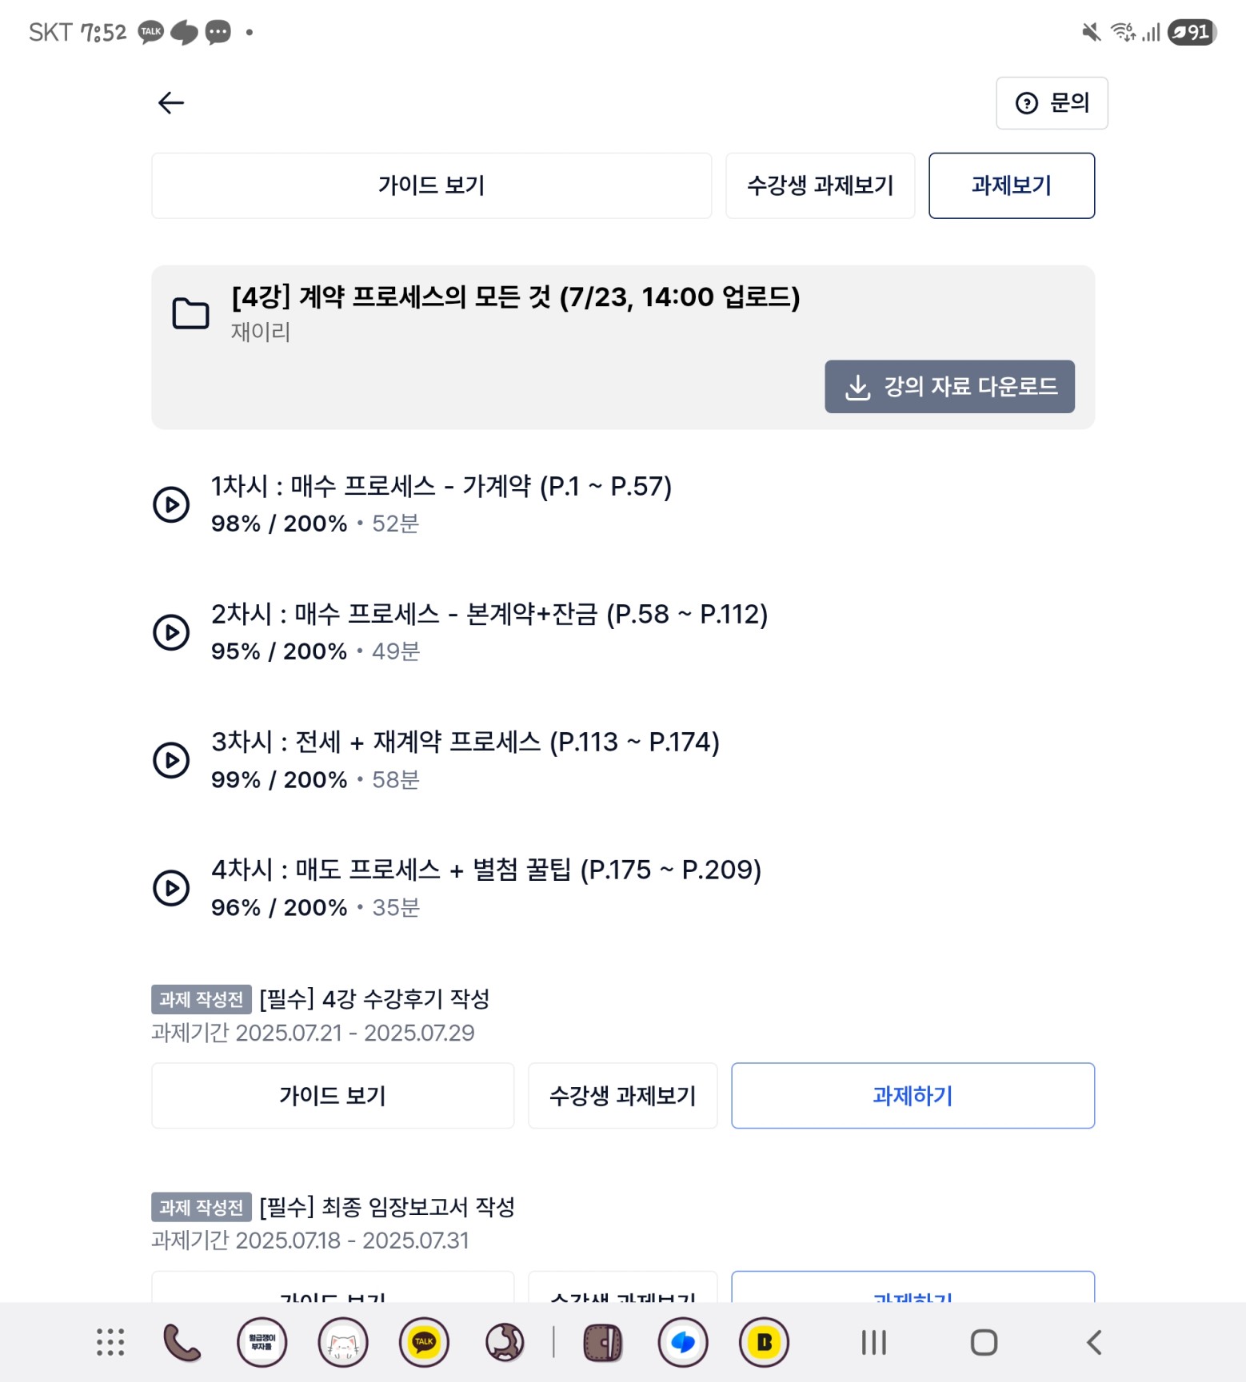
Task: Select the top 과제보기 tab button
Action: [1012, 185]
